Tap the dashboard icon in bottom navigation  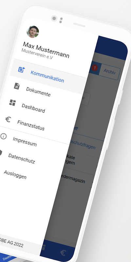click(x=43, y=248)
